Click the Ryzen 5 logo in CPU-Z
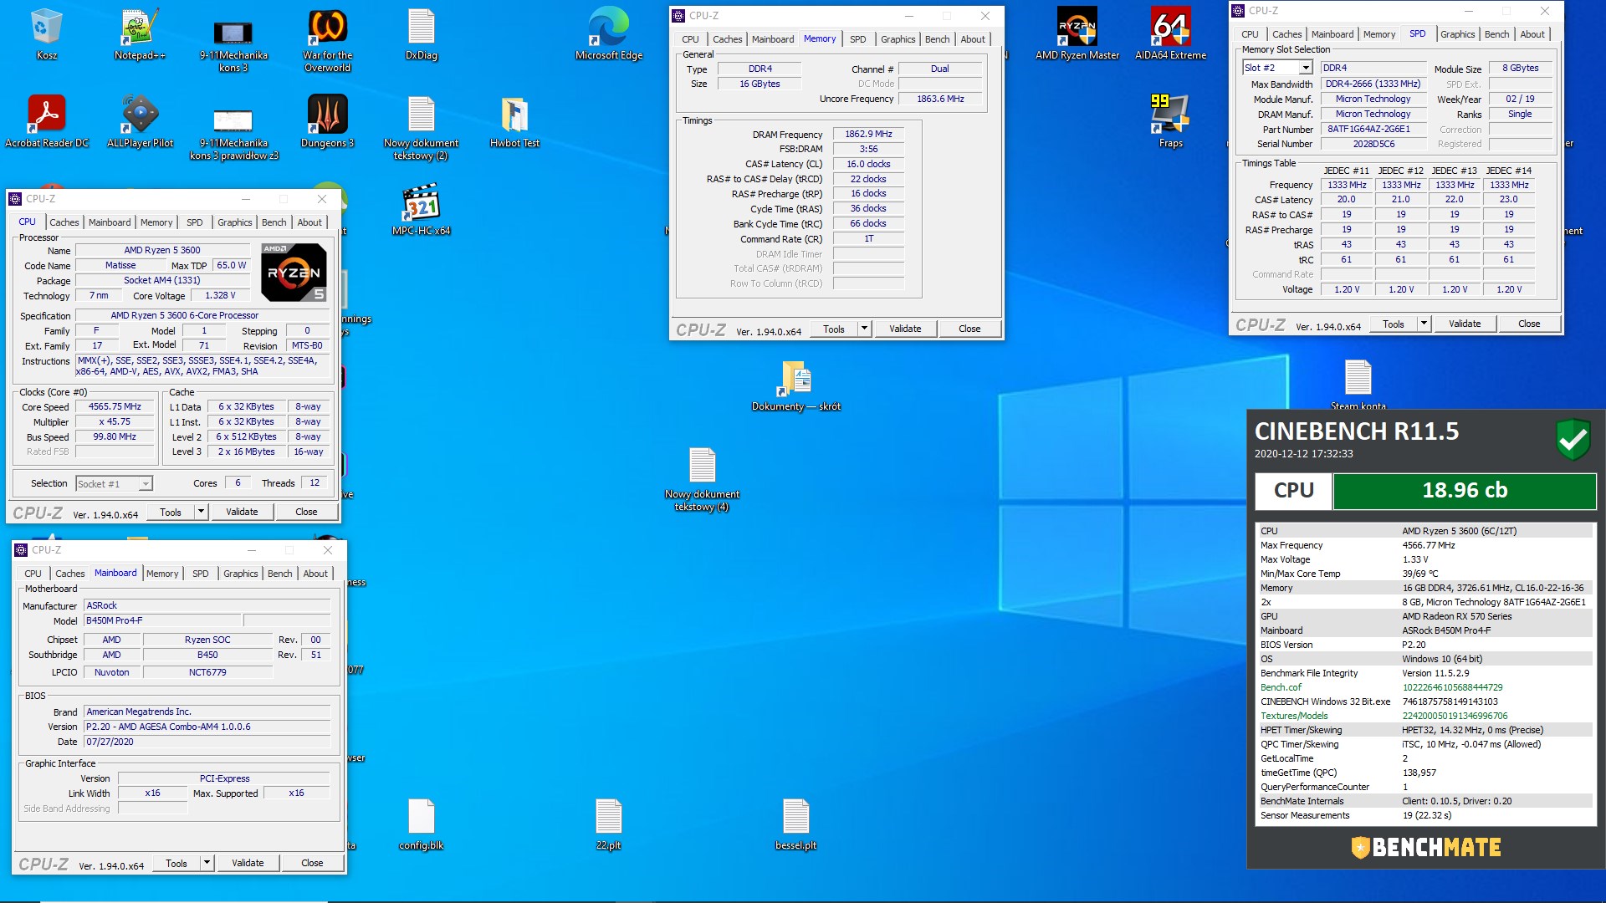Image resolution: width=1606 pixels, height=903 pixels. [294, 273]
